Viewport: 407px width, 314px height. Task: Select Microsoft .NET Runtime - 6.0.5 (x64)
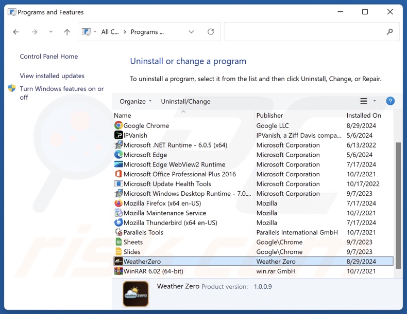pyautogui.click(x=175, y=145)
